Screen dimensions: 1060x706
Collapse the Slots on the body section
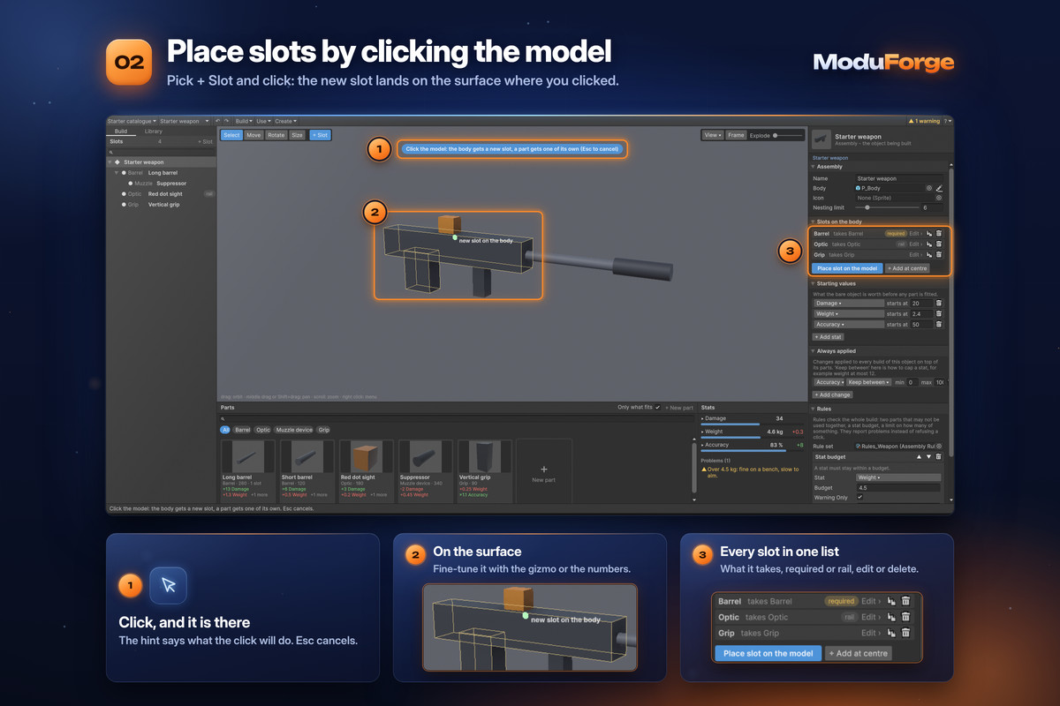(813, 222)
